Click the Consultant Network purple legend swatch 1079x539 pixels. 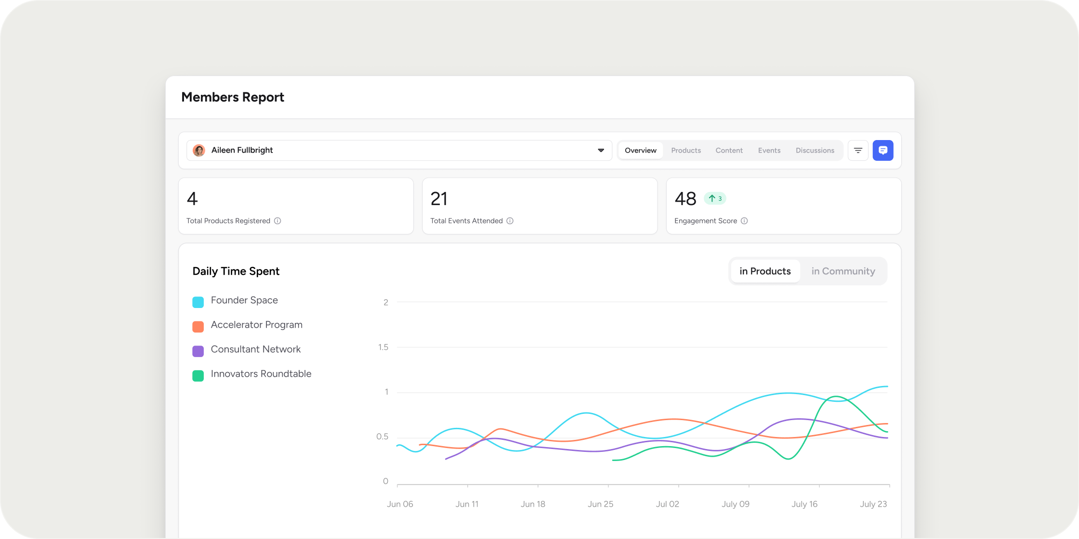(198, 351)
